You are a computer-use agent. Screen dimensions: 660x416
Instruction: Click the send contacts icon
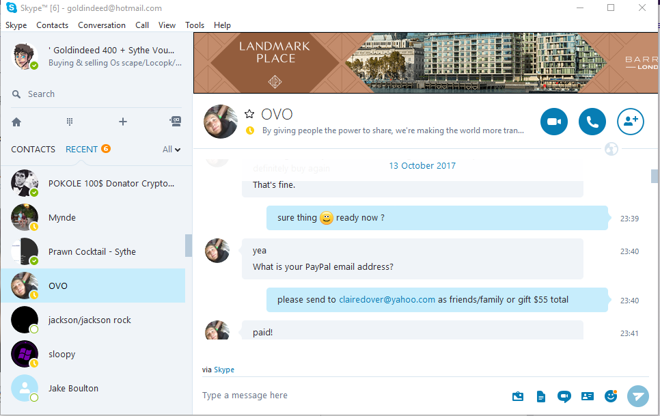click(587, 396)
